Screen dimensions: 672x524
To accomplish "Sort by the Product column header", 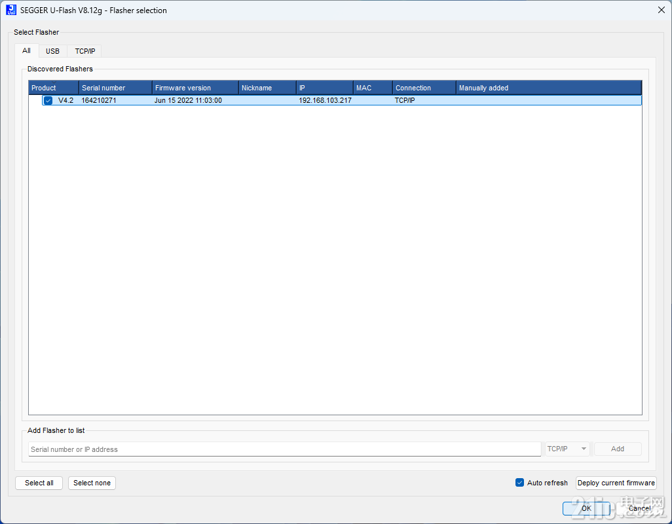I will pyautogui.click(x=54, y=88).
